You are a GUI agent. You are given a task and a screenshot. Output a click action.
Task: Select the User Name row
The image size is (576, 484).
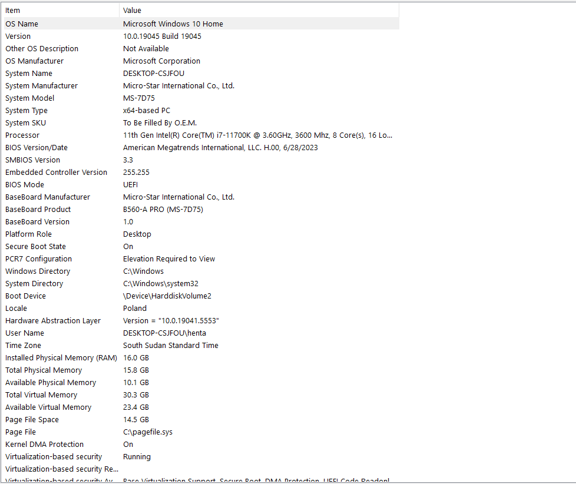click(x=201, y=333)
